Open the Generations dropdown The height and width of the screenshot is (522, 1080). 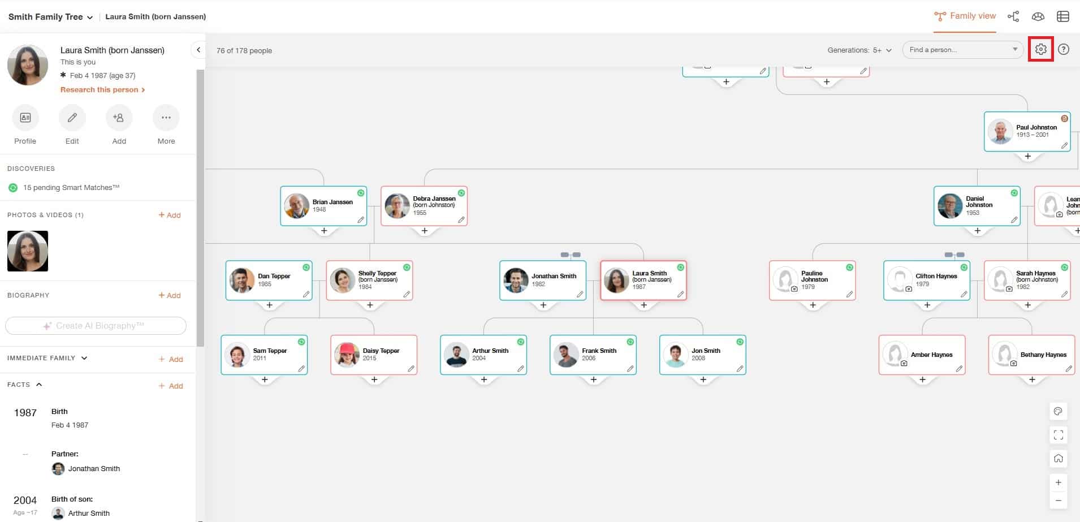click(x=859, y=50)
